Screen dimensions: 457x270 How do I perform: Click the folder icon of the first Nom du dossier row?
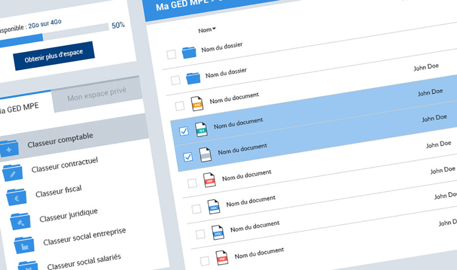point(189,53)
